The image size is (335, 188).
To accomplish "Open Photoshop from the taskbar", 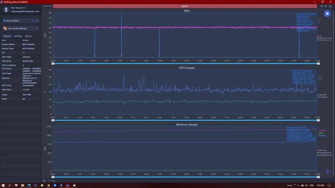I will click(36, 185).
